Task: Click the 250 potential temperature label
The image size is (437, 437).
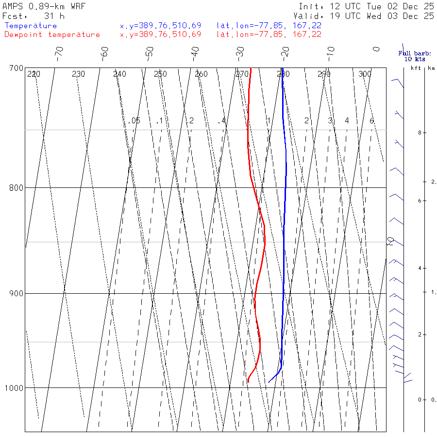Action: click(160, 74)
